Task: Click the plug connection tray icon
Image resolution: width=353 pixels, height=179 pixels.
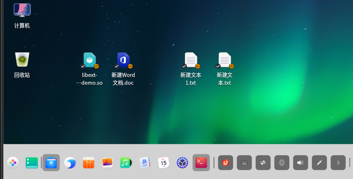Action: tap(319, 163)
